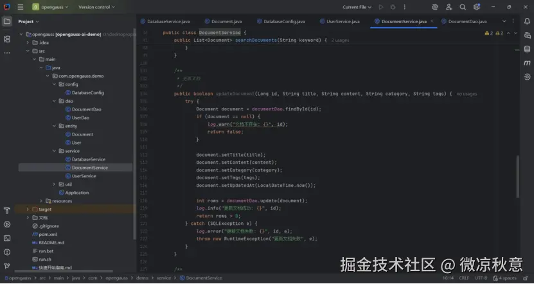Open Search Everywhere magnifier

[463, 7]
